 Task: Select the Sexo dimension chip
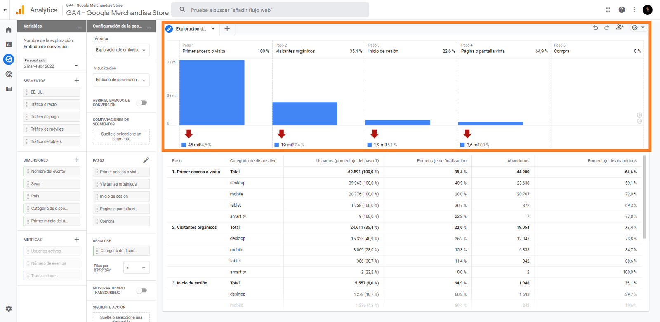(52, 184)
